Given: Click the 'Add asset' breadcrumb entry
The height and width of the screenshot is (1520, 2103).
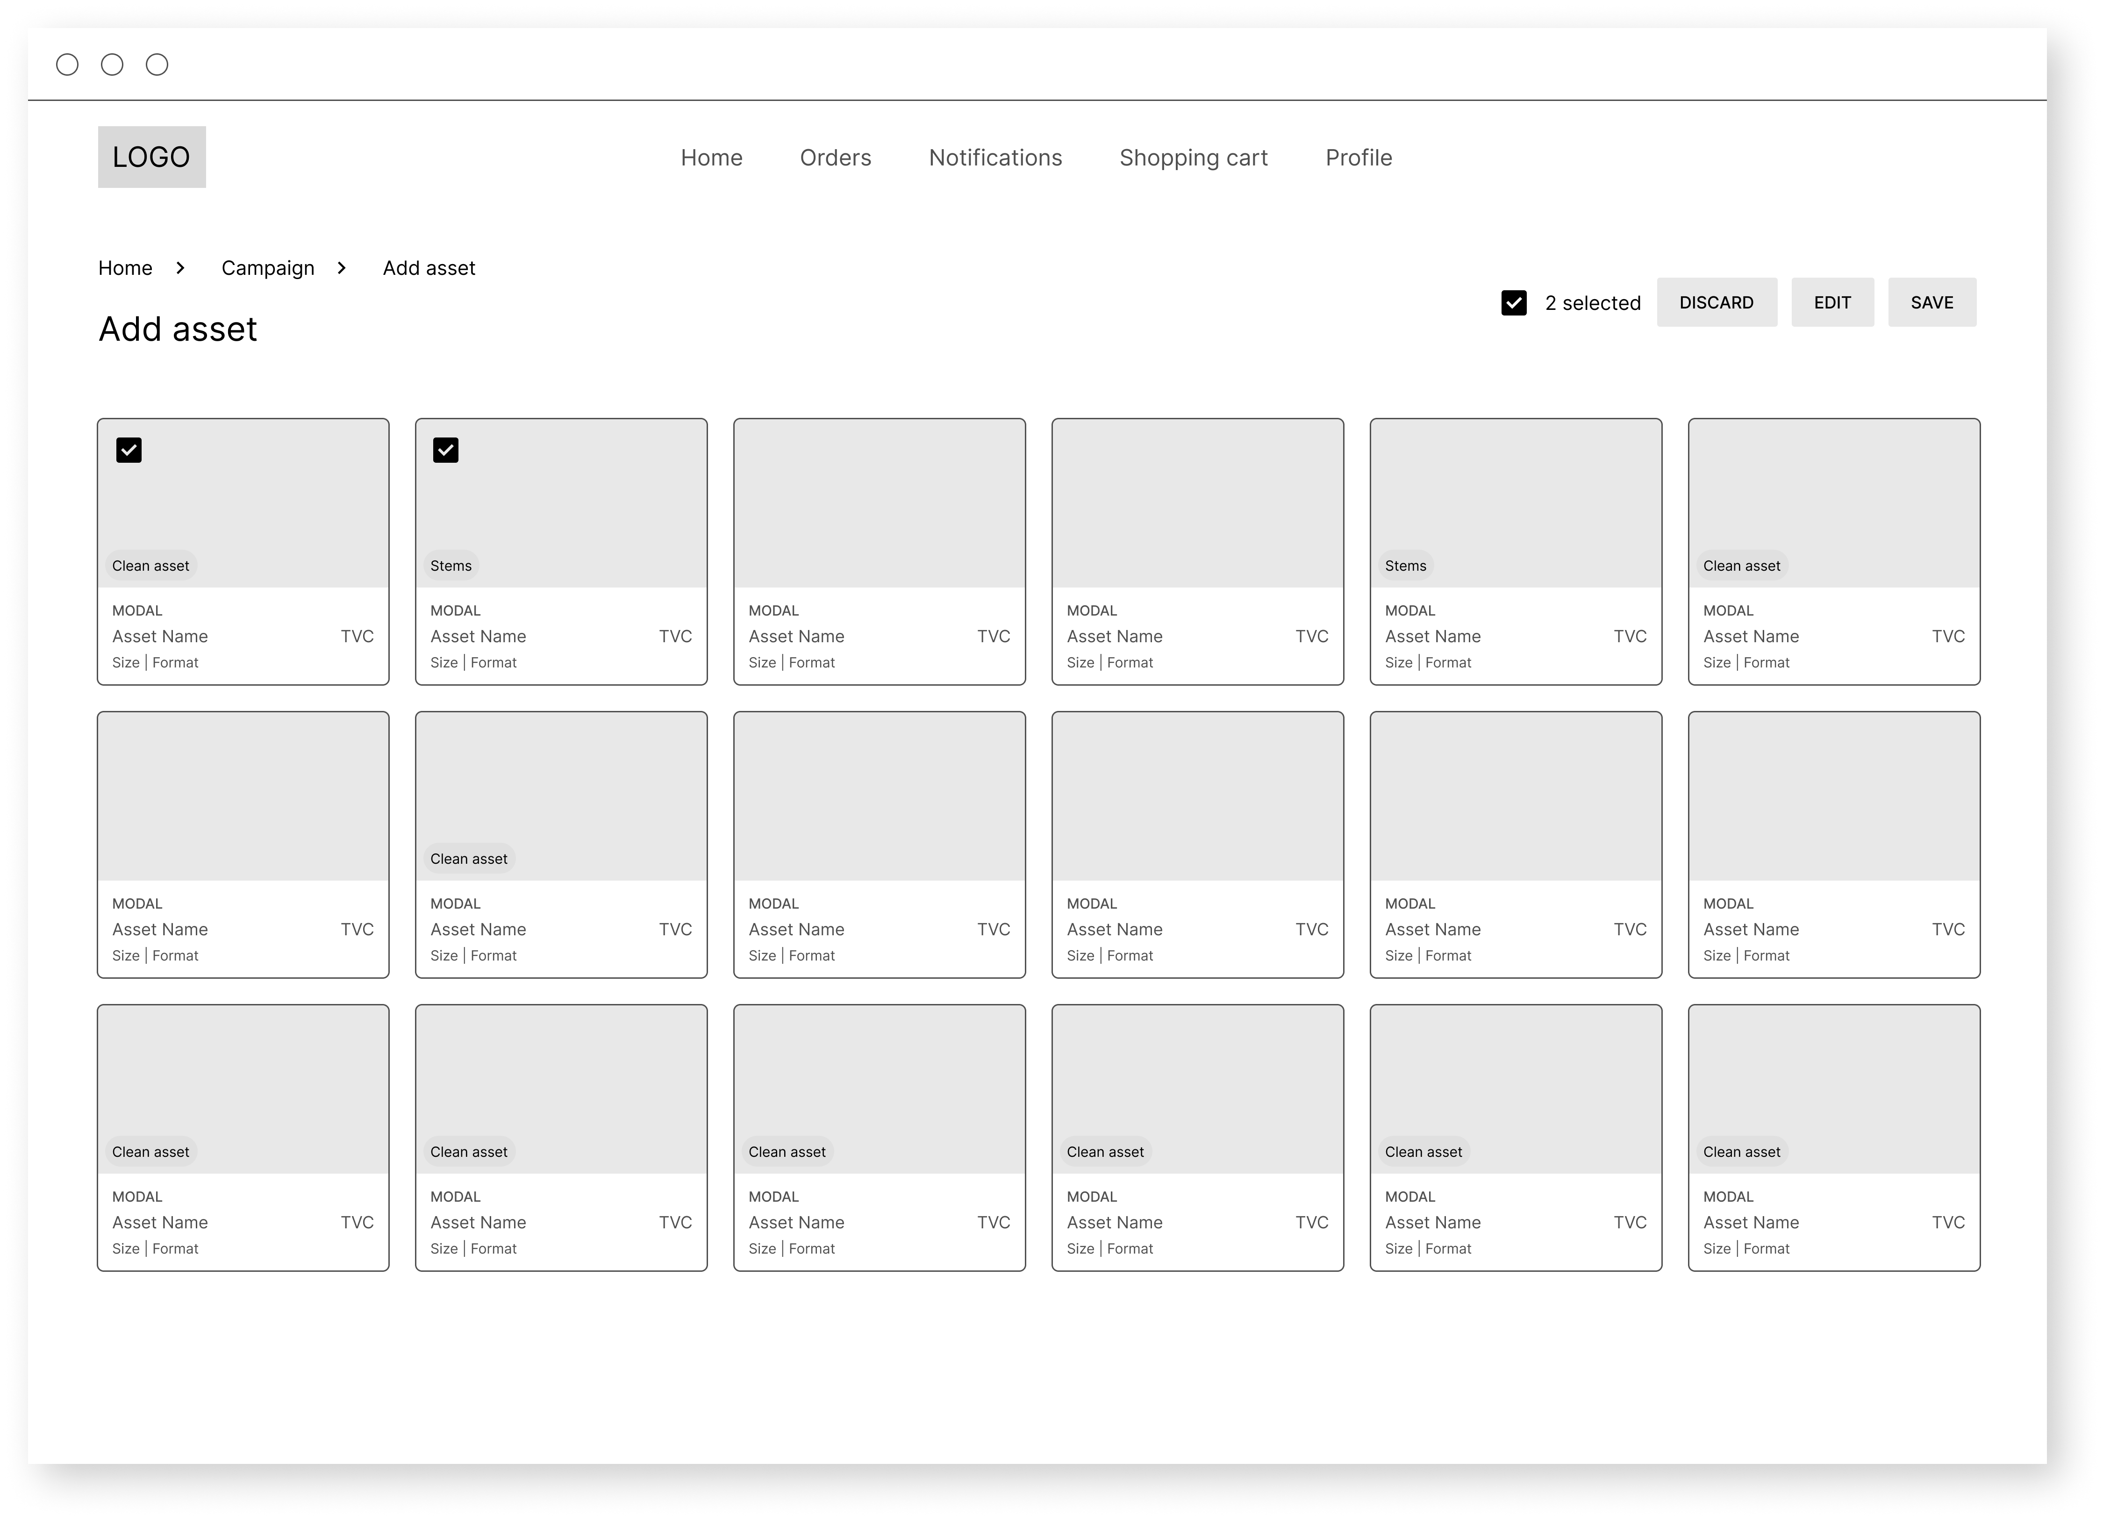Looking at the screenshot, I should (x=429, y=268).
